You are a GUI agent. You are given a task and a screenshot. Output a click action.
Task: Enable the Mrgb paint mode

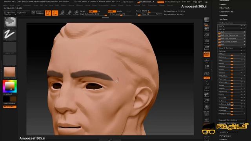point(83,11)
